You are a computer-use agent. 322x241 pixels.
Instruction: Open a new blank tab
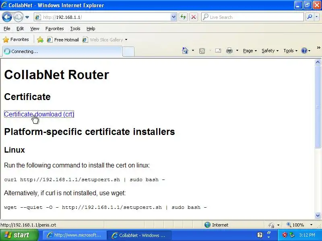point(128,51)
